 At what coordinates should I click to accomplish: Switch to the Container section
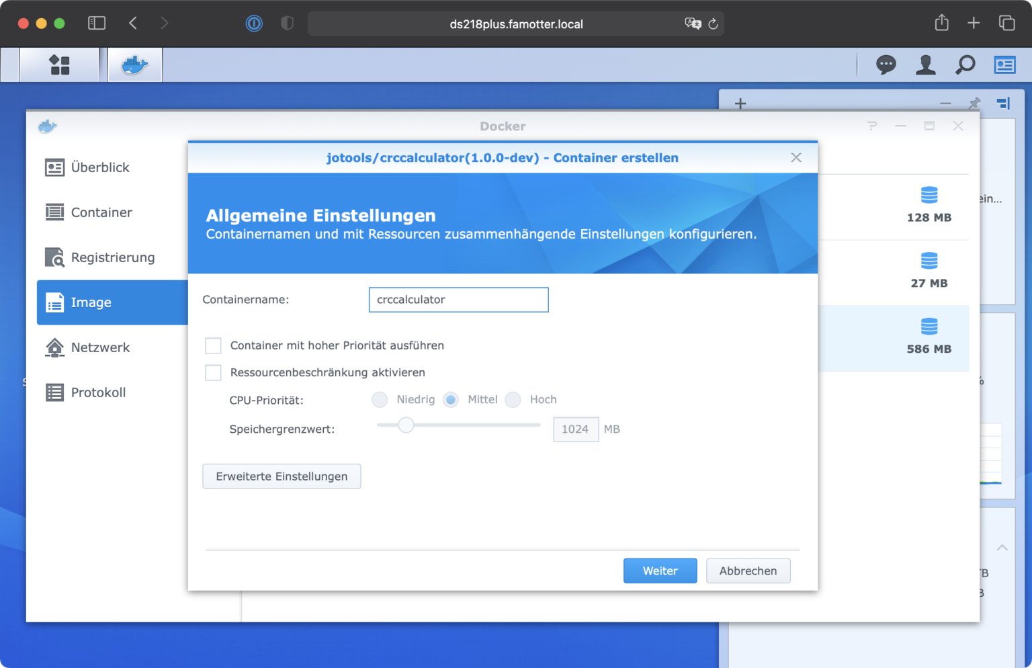[x=101, y=212]
